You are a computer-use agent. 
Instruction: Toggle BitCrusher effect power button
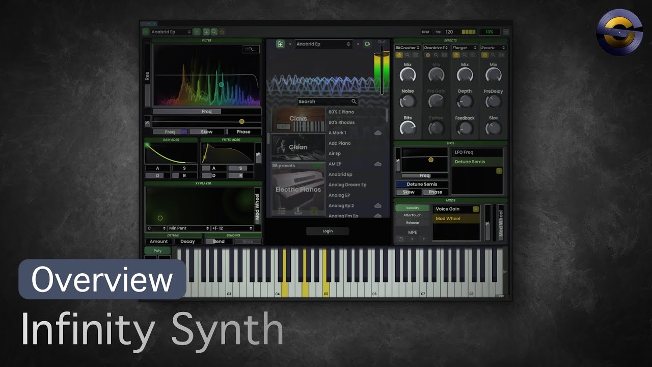click(399, 55)
